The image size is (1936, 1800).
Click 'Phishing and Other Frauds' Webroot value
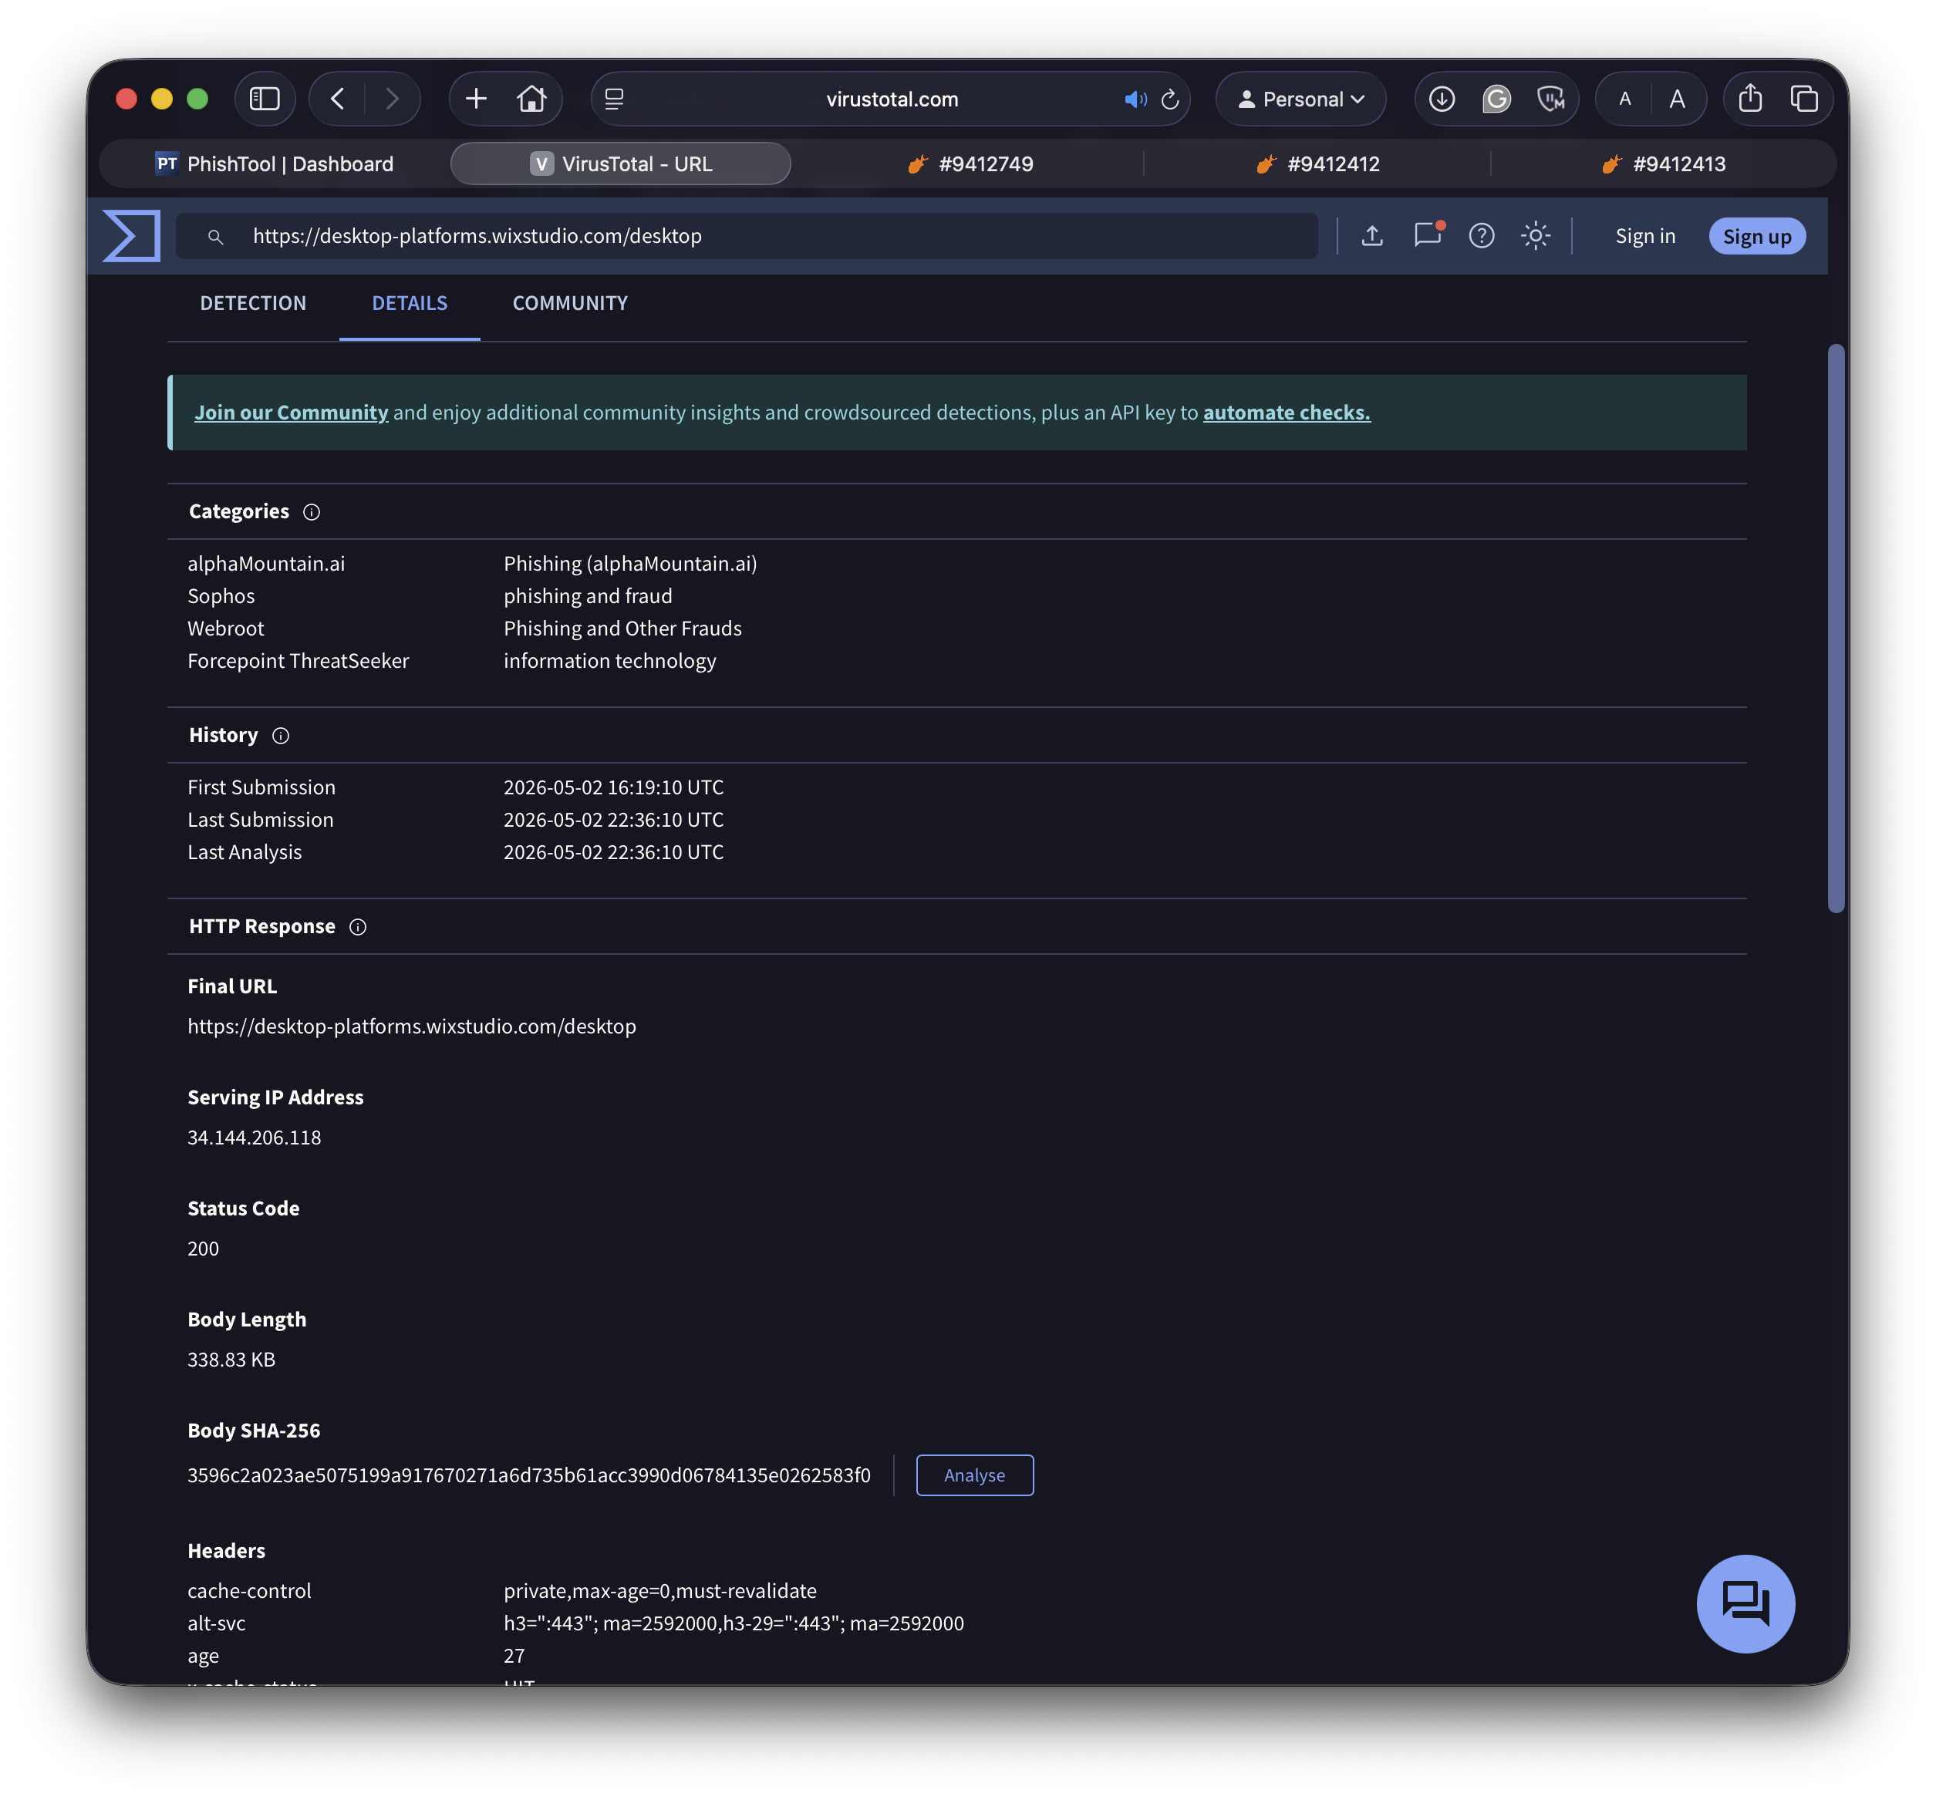pos(622,628)
